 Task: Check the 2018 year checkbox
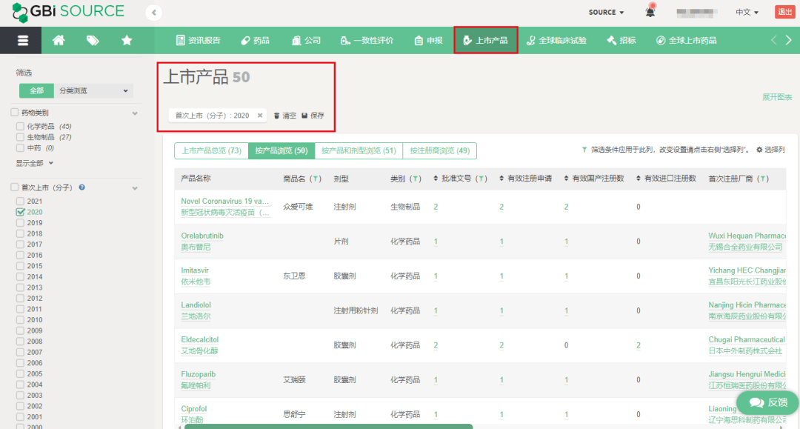point(20,233)
